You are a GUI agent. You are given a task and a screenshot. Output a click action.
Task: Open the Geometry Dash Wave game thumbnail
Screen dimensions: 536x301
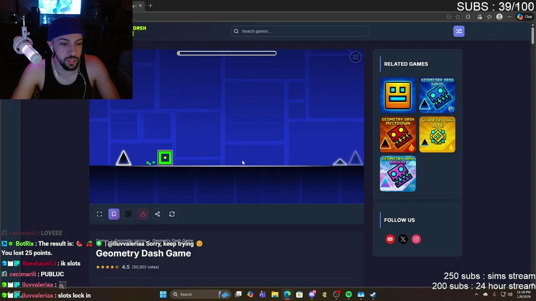[x=437, y=95]
